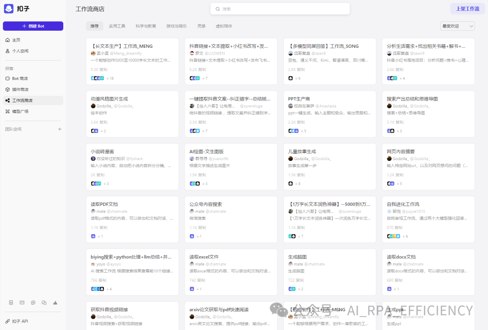This screenshot has height=330, width=488.
Task: Open the 主页 home icon
Action: tap(8, 40)
